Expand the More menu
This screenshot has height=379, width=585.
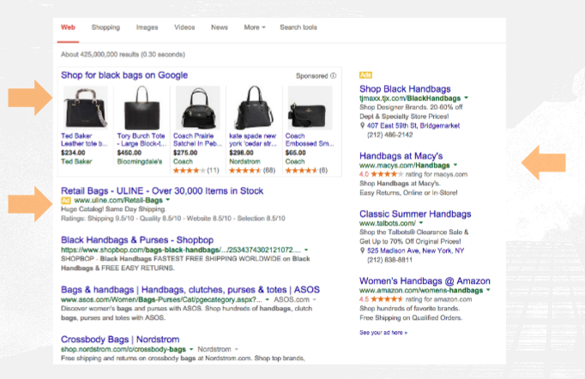pos(255,27)
